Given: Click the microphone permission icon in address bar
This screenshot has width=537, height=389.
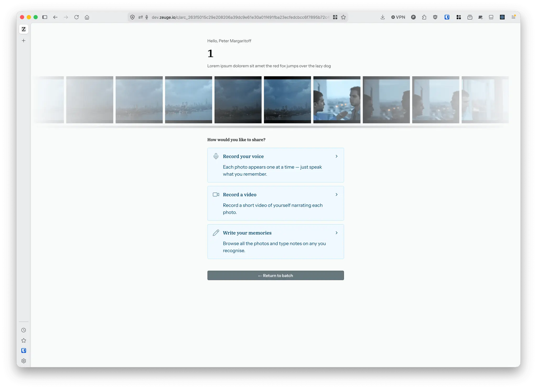Looking at the screenshot, I should point(147,17).
